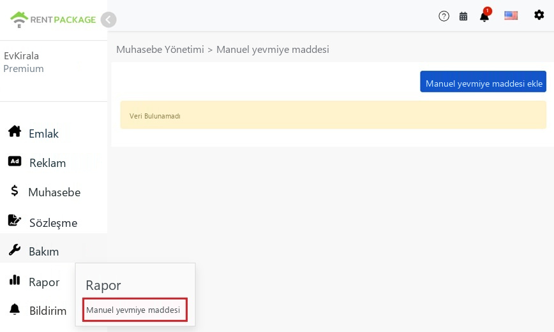Click Manuel yevmiye maddesi breadcrumb text

(x=273, y=50)
